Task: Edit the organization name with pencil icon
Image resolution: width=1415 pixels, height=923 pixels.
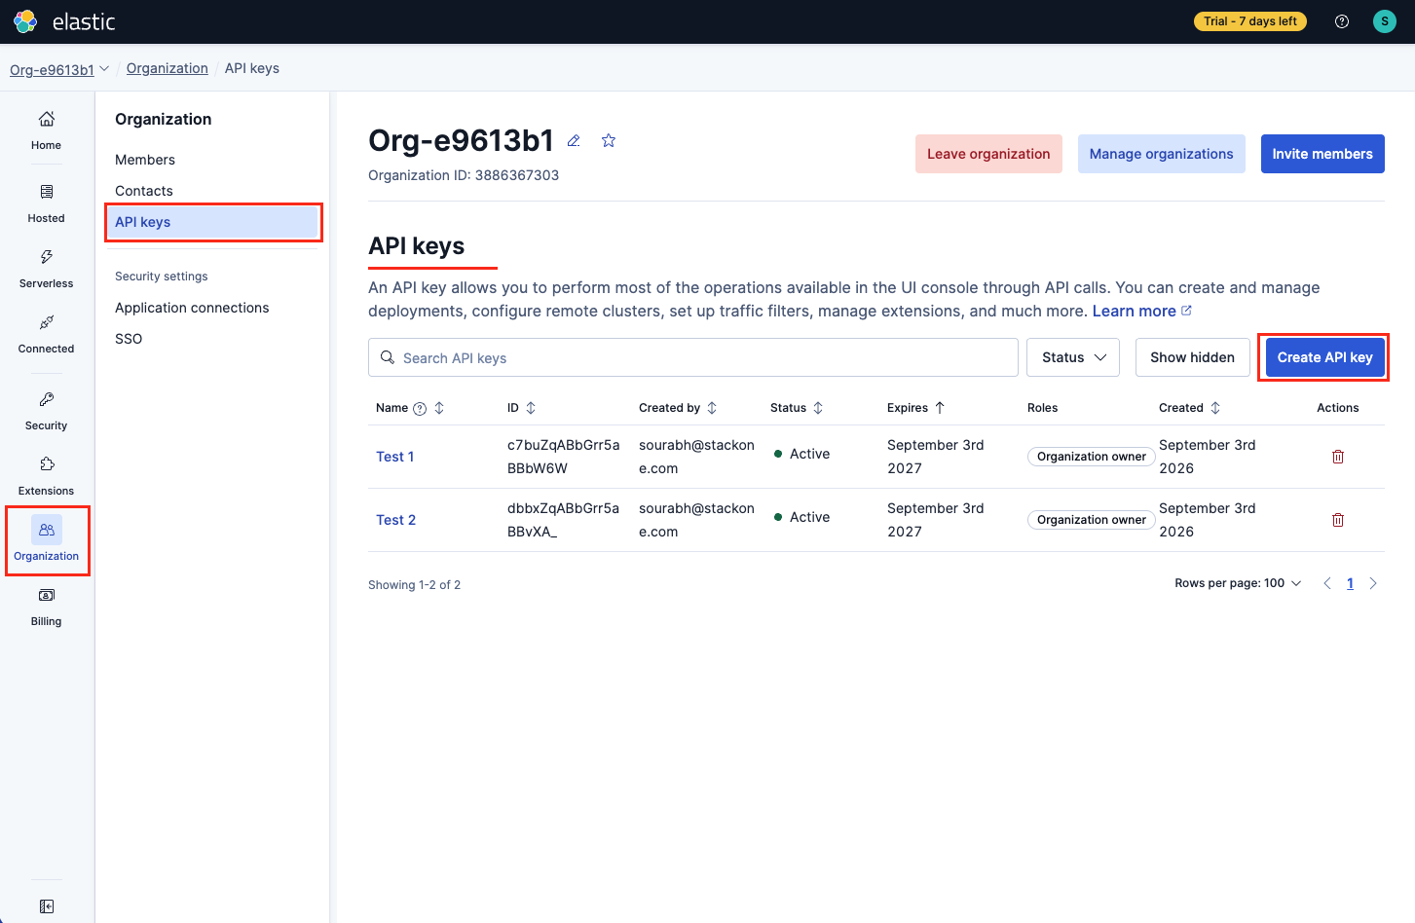Action: pos(575,141)
